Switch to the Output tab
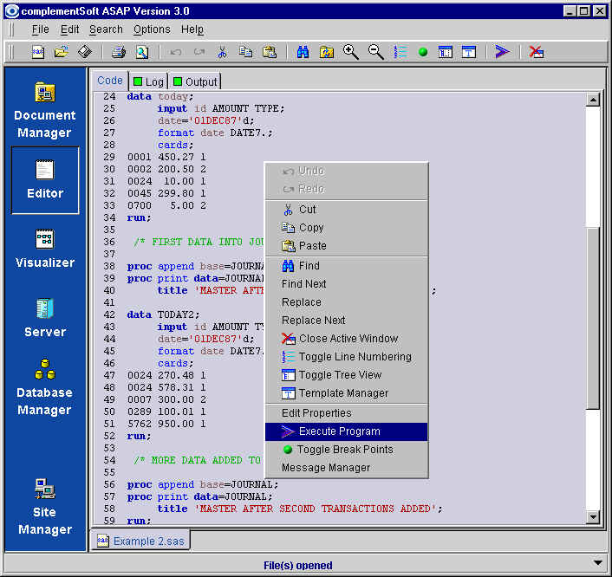612x577 pixels. click(x=195, y=81)
